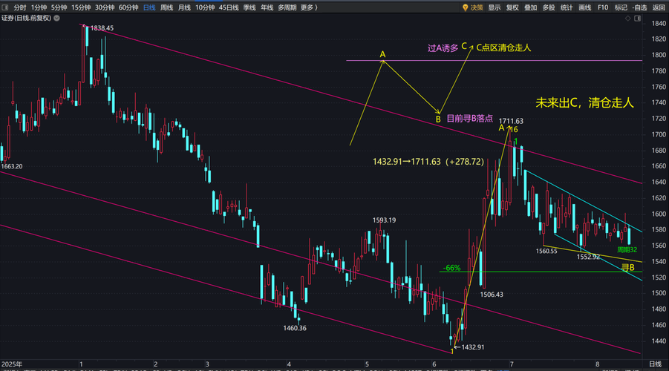Select the 1838.45 high price marker
Screen dimensions: 669x371
coord(102,28)
